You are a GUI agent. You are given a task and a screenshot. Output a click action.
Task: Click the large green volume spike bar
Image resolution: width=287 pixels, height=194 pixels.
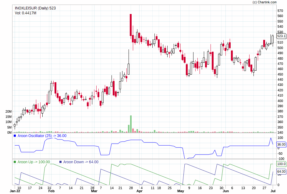[x=131, y=122]
